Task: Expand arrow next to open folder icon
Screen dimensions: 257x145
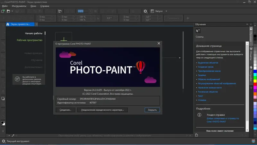Action: 12,11
